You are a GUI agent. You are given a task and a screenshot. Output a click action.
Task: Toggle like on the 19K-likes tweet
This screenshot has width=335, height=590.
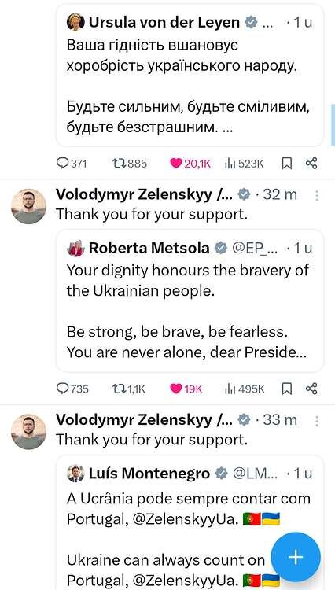pyautogui.click(x=186, y=389)
